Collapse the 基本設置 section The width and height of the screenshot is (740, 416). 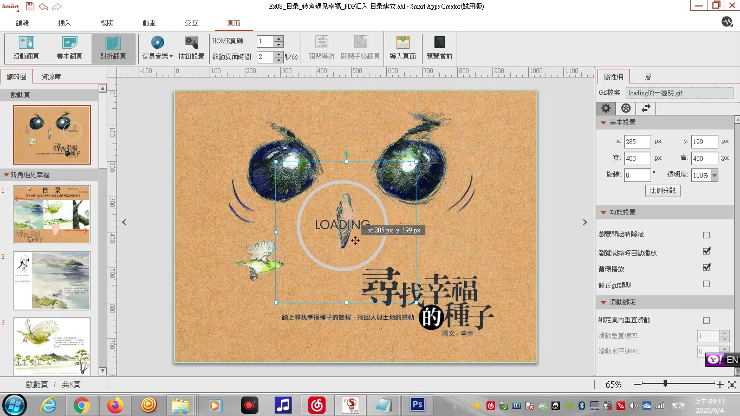[x=602, y=122]
